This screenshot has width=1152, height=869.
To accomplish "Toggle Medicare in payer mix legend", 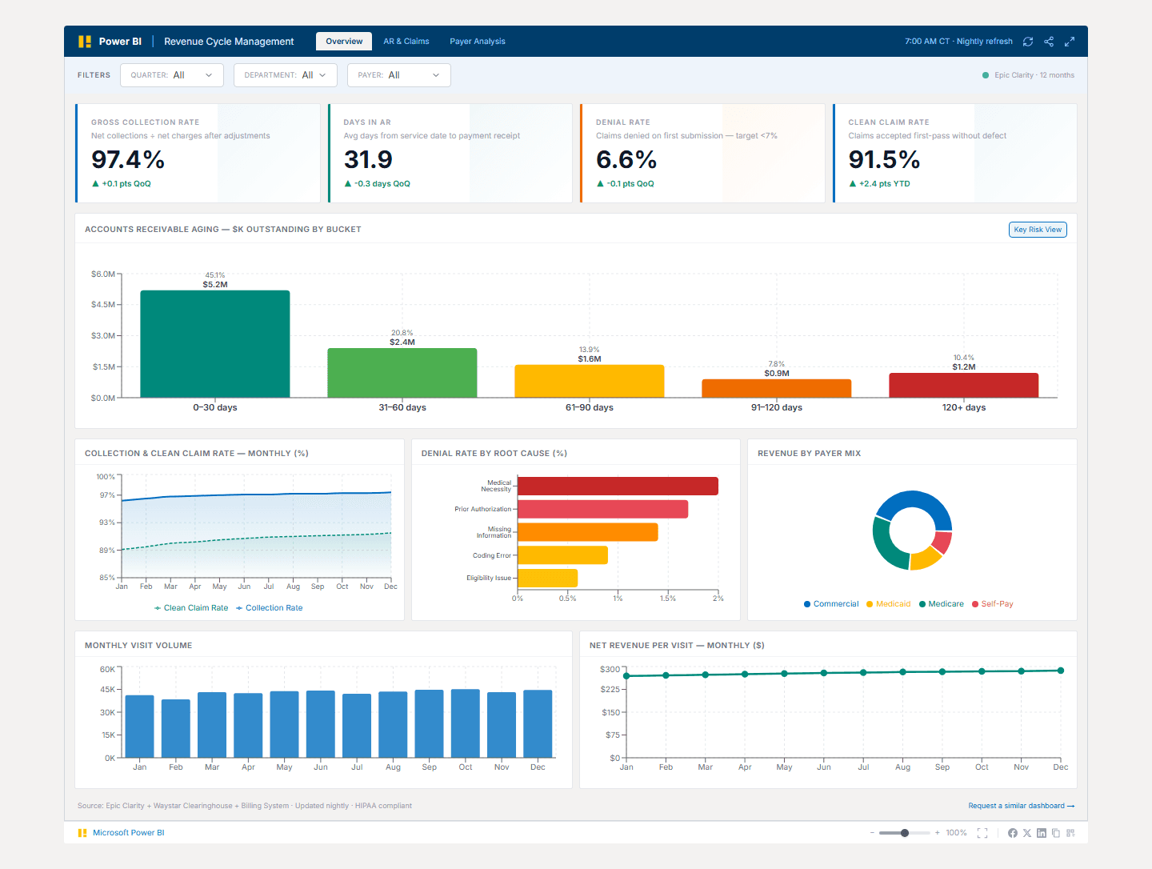I will 942,604.
